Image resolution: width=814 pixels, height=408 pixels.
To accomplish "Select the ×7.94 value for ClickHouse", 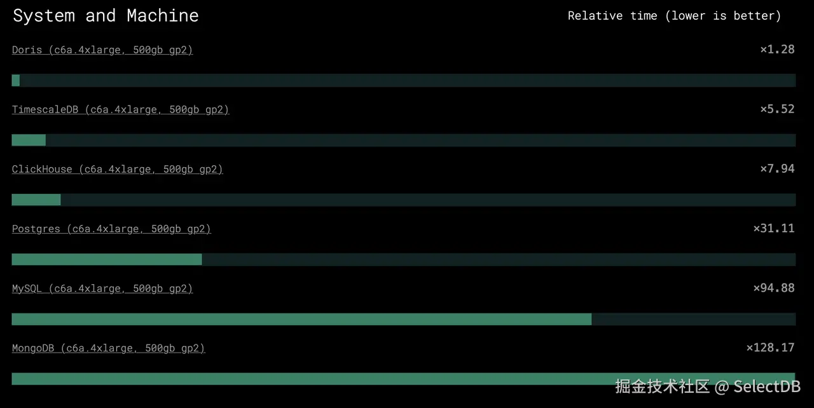I will pyautogui.click(x=777, y=169).
